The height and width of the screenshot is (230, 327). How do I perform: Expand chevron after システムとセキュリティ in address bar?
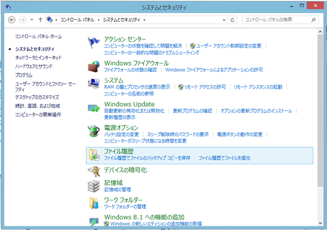[144, 20]
